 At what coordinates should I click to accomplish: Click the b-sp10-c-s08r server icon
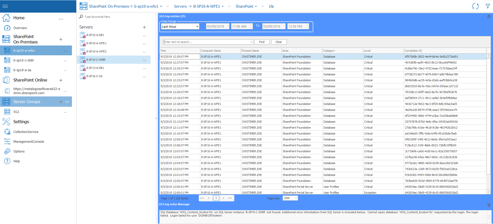coord(7,60)
